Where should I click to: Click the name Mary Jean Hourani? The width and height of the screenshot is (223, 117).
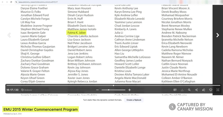[79, 8]
